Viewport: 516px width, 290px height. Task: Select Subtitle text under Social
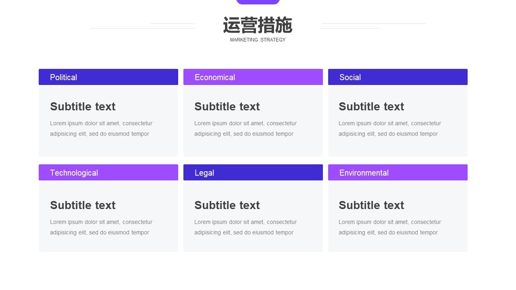[x=371, y=107]
